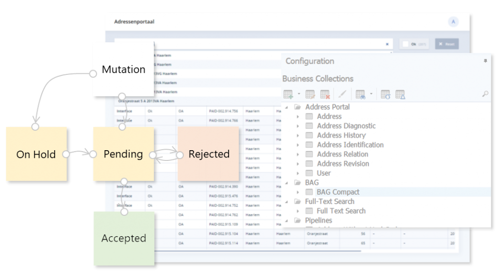The image size is (499, 279).
Task: Collapse the Address Portal folder
Action: (287, 107)
